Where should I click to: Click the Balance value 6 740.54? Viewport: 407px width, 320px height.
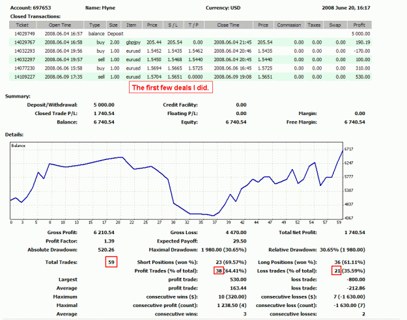pos(104,122)
